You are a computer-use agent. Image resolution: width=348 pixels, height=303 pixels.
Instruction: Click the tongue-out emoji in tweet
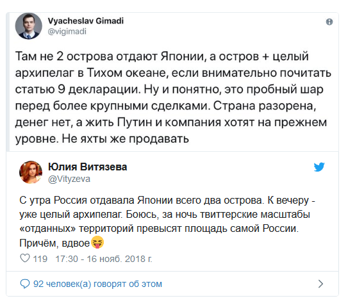point(97,242)
